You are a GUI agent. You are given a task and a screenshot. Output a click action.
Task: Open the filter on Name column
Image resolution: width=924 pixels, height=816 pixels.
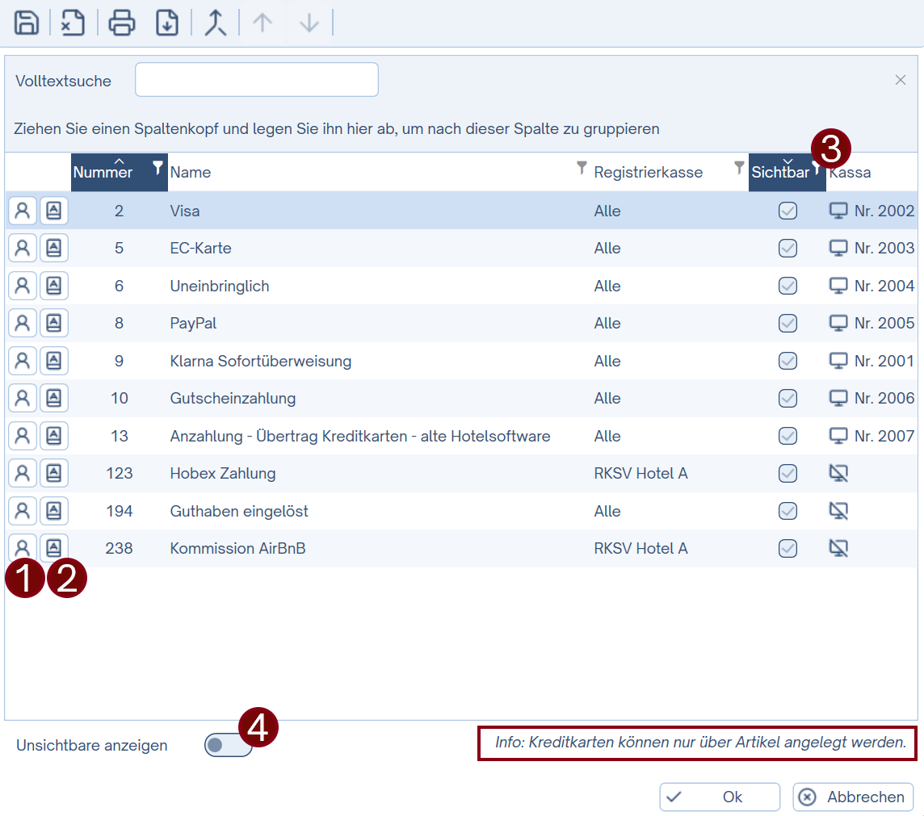tap(581, 168)
